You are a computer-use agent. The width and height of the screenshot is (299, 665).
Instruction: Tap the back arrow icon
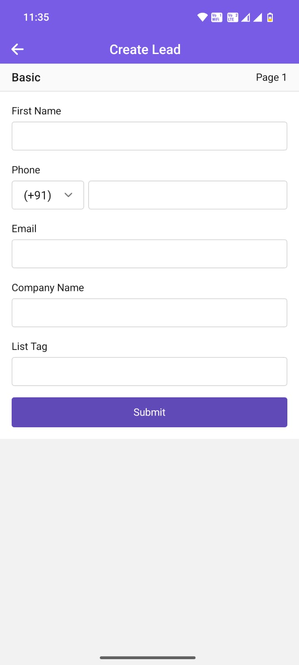(x=17, y=49)
